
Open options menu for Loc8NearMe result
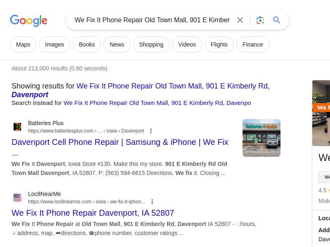pyautogui.click(x=152, y=202)
